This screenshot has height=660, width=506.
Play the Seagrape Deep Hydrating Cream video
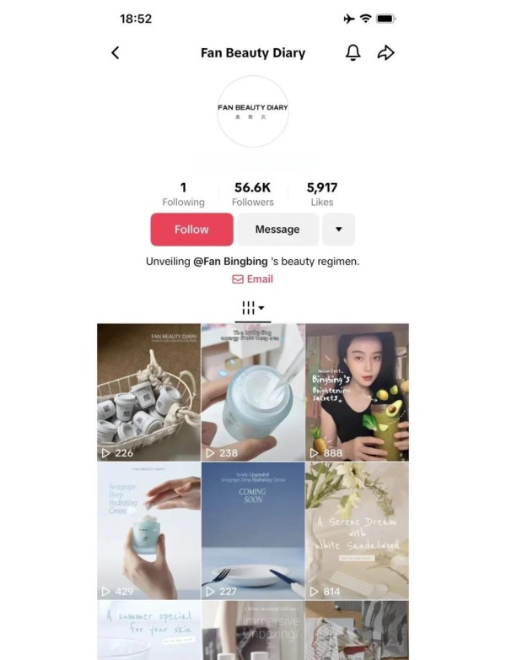point(149,531)
